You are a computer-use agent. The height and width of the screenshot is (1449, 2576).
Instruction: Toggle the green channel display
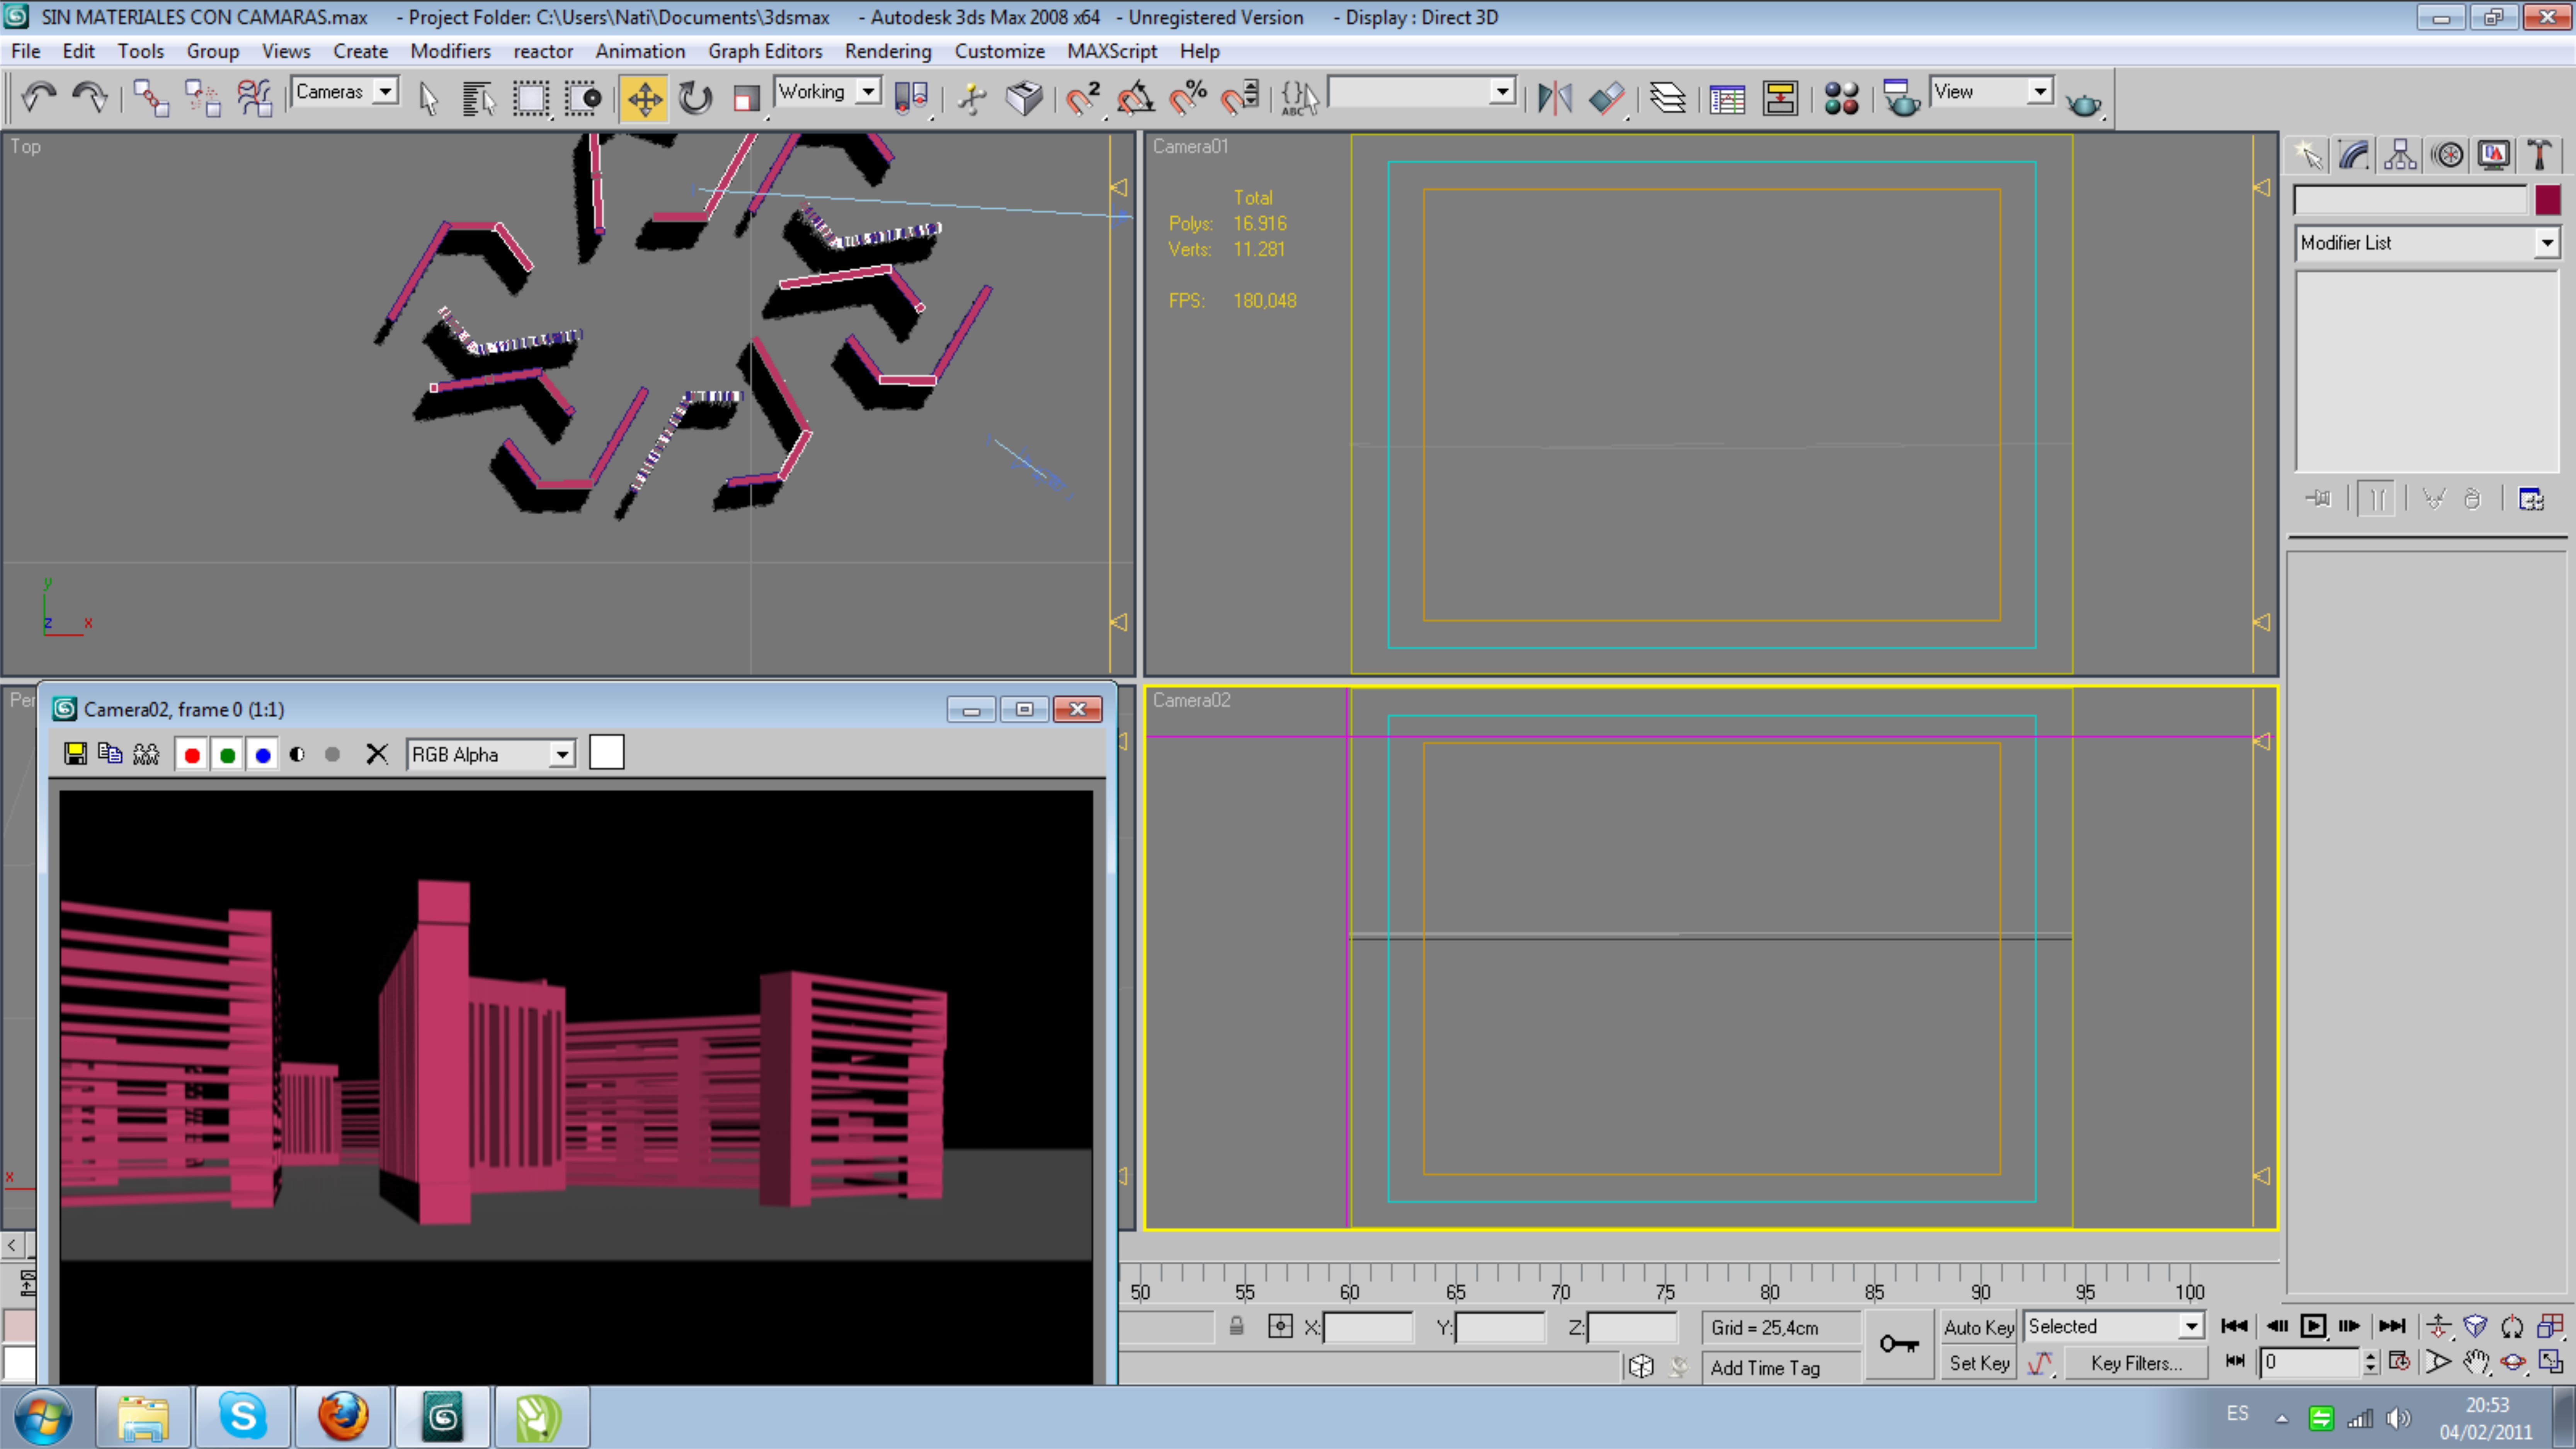pyautogui.click(x=227, y=755)
